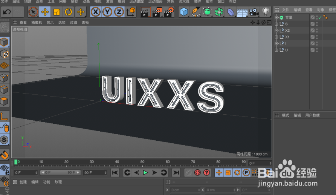Select the Live Selection arrow tool
336x195 pixels.
point(33,12)
